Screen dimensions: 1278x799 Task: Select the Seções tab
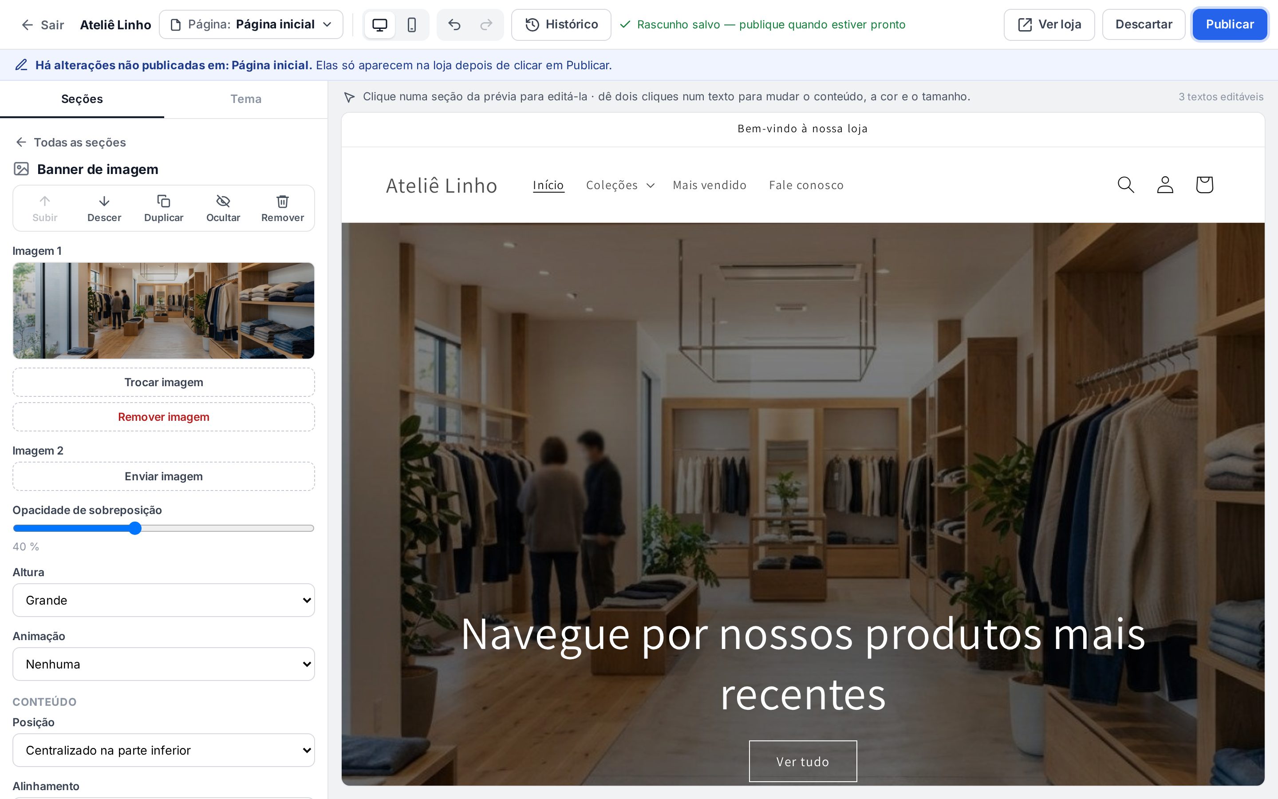pos(82,99)
